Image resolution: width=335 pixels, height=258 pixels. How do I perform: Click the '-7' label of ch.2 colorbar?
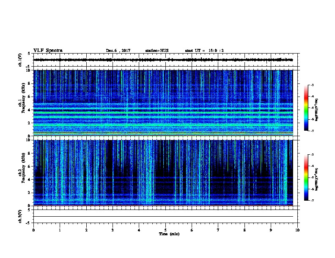coord(312,200)
